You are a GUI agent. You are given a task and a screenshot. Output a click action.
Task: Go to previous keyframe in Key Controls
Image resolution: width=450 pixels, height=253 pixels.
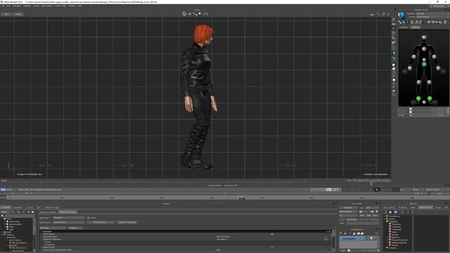(361, 212)
